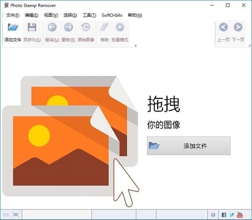
Task: Click the 添加文件 toolbar folder icon
Action: coord(13,27)
